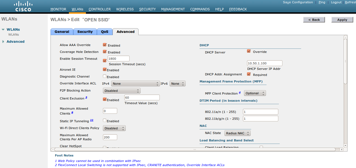
Task: Open the P2P Blocking Action dropdown
Action: coord(122,90)
